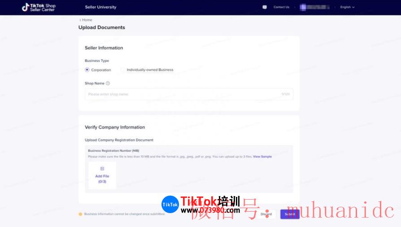Open the chat message icon in header
The image size is (401, 227).
point(265,7)
